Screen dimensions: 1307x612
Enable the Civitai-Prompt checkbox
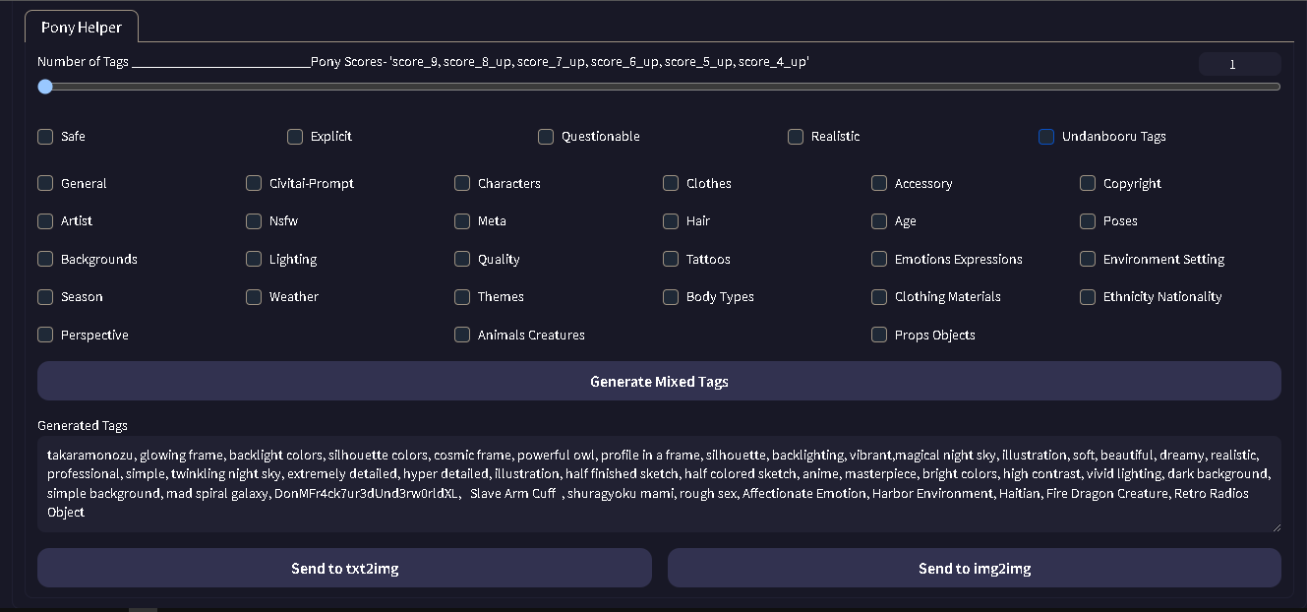[x=254, y=183]
